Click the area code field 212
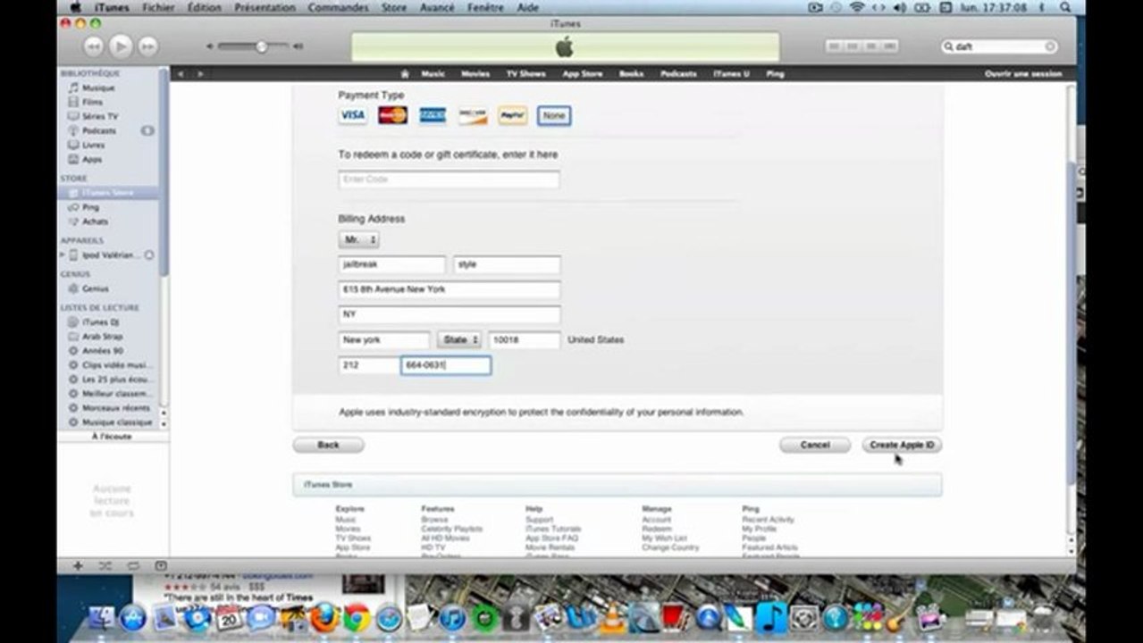1143x643 pixels. click(368, 365)
